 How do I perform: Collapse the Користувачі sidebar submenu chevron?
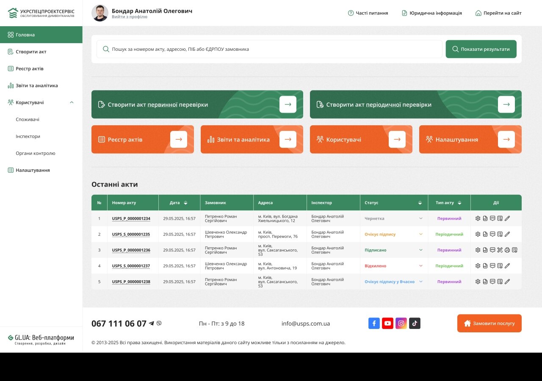point(72,102)
